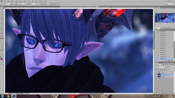Open the Strength slider arrow
Viewport: 175px width, 98px height.
tap(35, 4)
